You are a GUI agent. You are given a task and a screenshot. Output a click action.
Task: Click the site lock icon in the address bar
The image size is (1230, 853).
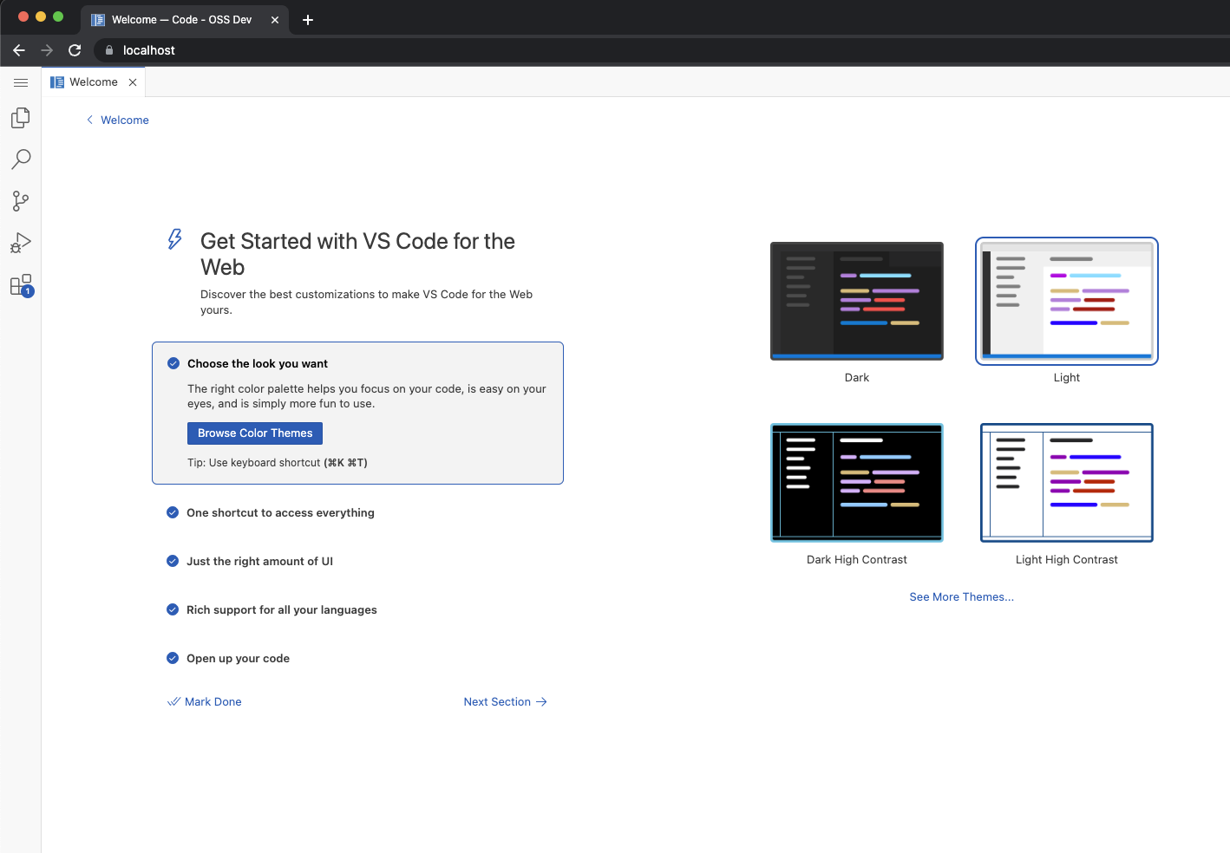(108, 50)
